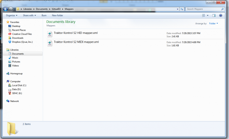This screenshot has height=139, width=229.
Task: Click the Dropbox icon in sidebar
Action: click(x=10, y=42)
